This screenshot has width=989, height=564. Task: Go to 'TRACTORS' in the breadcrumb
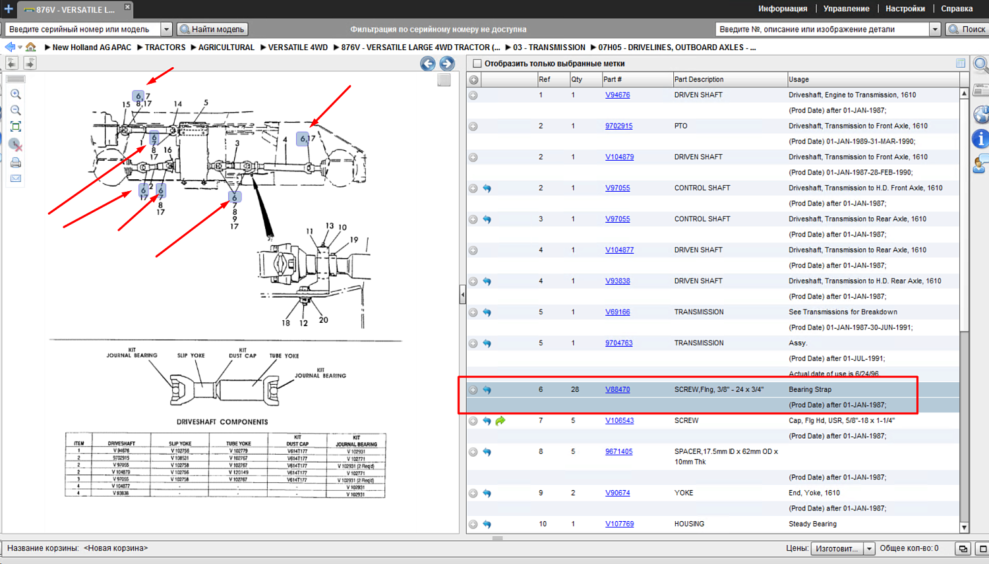(x=165, y=47)
